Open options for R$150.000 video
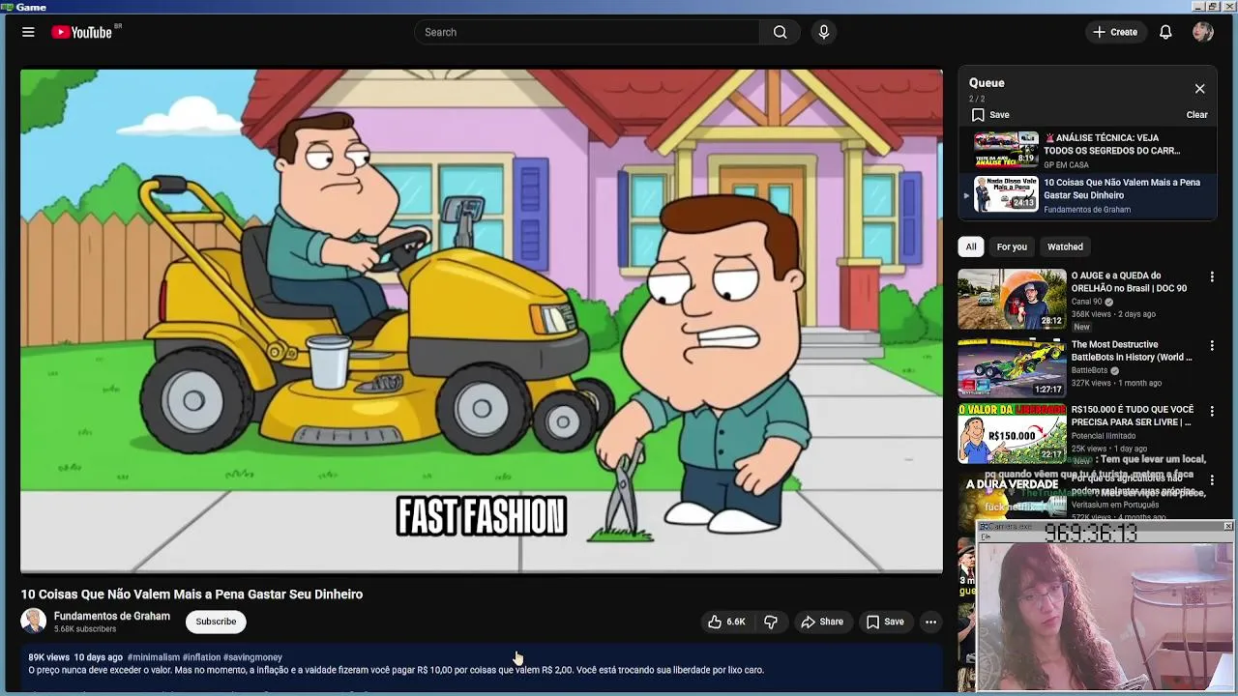 coord(1211,411)
